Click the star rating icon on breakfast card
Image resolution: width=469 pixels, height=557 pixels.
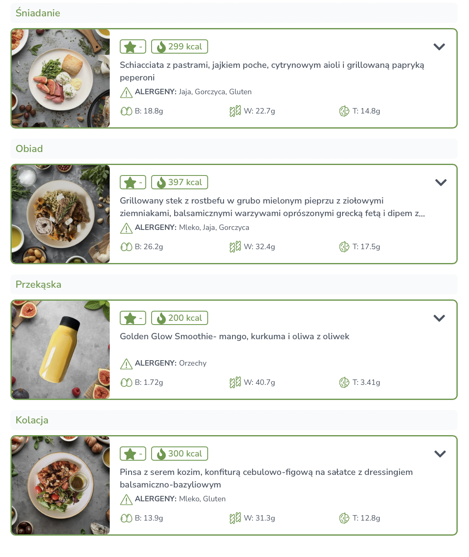[130, 47]
